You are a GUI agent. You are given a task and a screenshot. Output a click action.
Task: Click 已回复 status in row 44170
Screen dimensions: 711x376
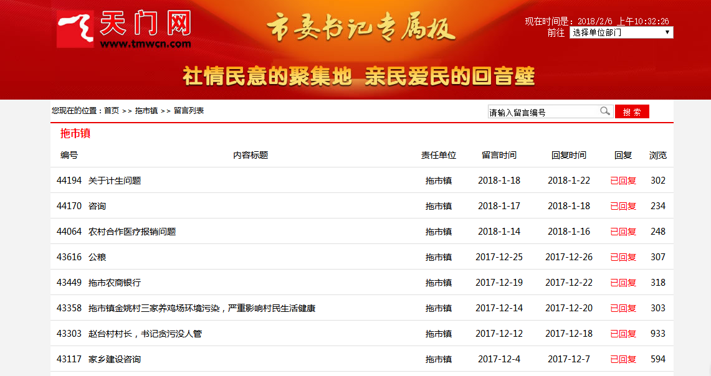623,206
